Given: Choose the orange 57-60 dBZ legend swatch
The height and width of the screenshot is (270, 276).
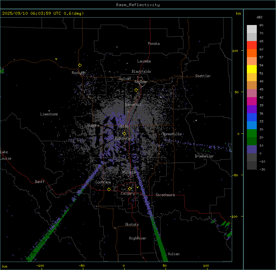Looking at the screenshot, I should tap(252, 53).
